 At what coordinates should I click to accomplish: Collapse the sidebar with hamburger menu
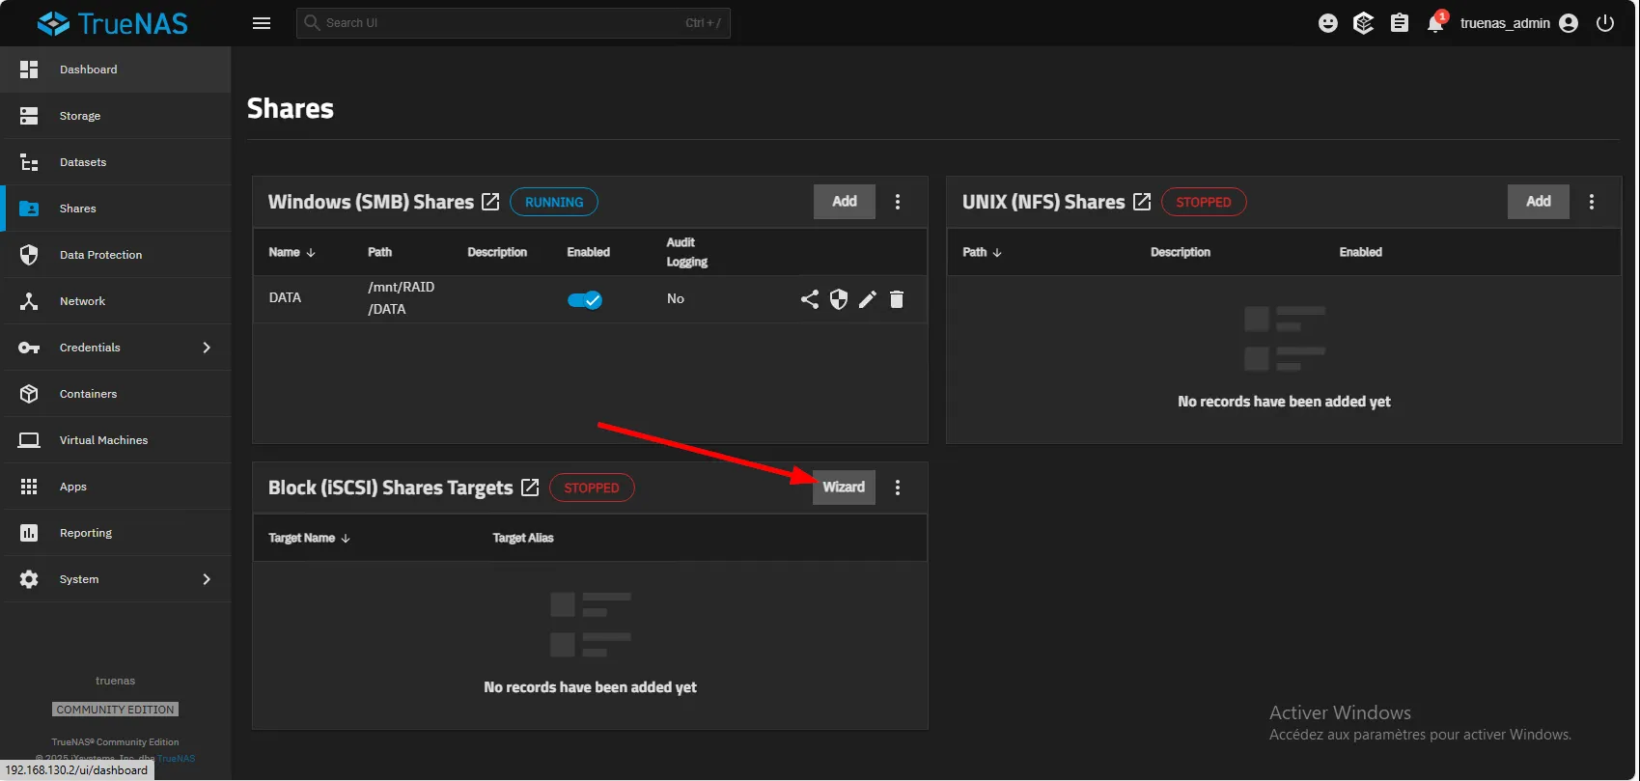(262, 23)
